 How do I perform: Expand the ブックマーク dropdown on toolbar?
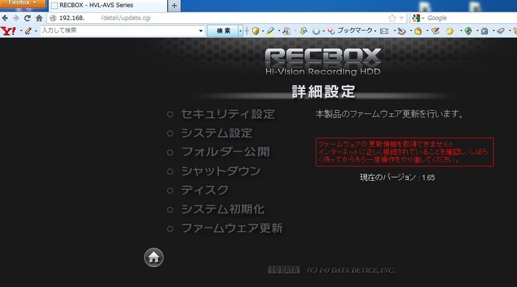pos(375,31)
